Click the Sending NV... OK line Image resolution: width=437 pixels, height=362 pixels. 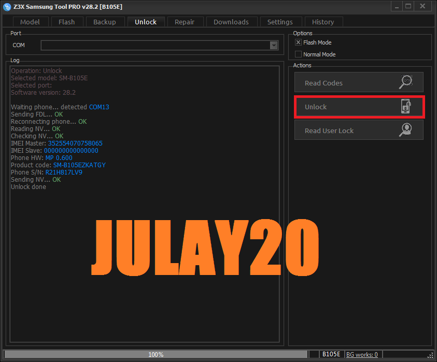(x=36, y=180)
